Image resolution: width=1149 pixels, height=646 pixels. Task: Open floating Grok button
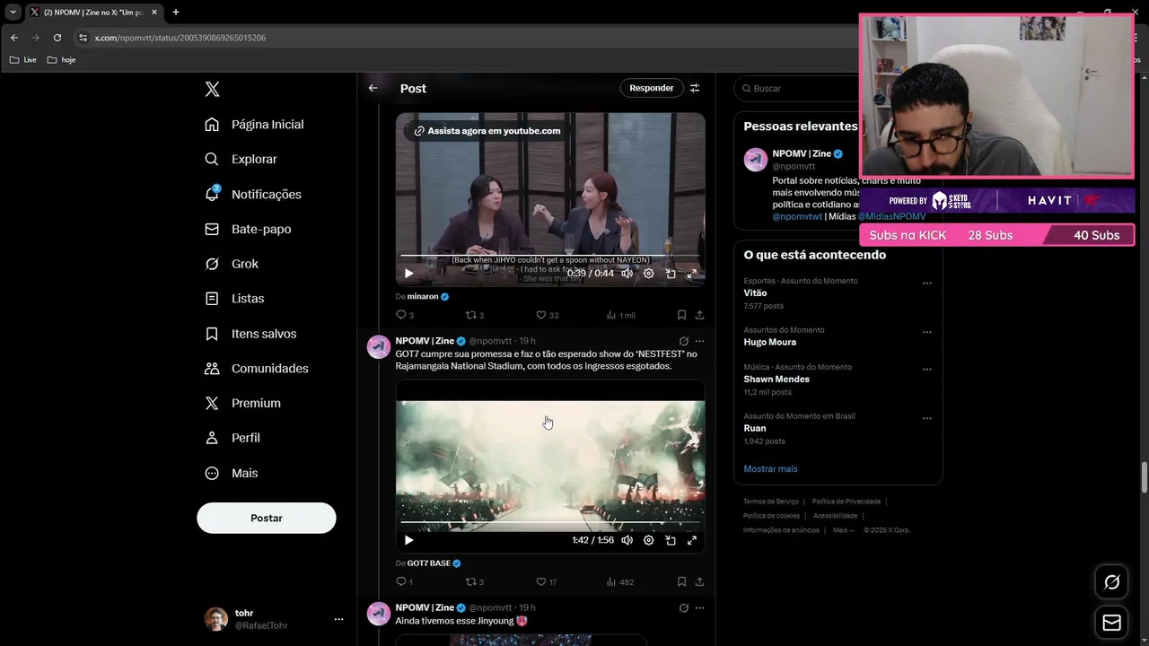coord(1111,582)
